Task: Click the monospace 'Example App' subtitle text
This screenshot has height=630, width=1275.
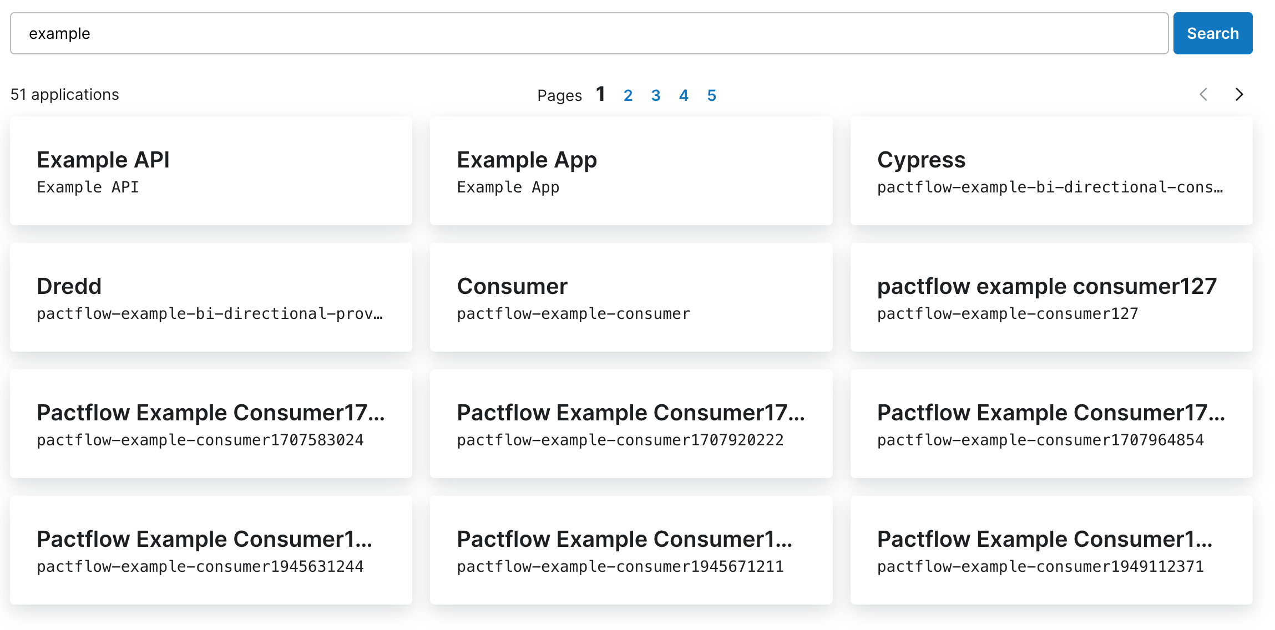Action: coord(508,187)
